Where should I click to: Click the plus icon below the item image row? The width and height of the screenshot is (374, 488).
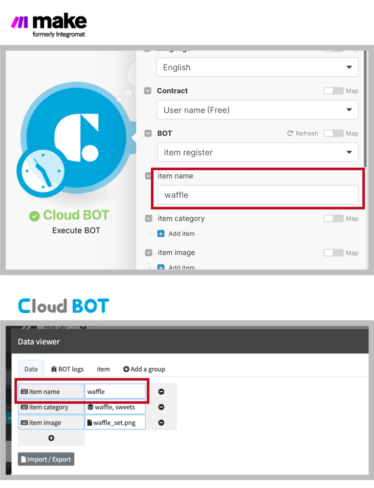pos(51,438)
